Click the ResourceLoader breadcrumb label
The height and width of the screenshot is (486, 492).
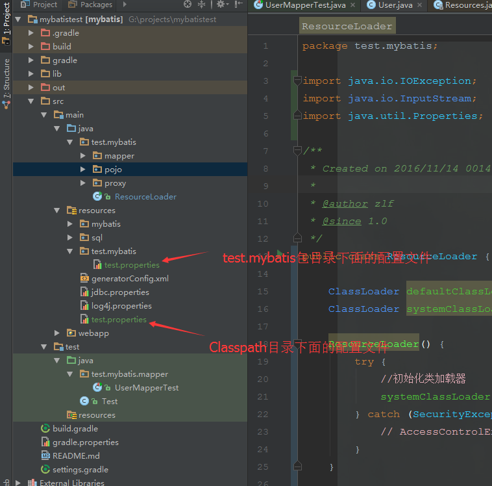click(347, 26)
